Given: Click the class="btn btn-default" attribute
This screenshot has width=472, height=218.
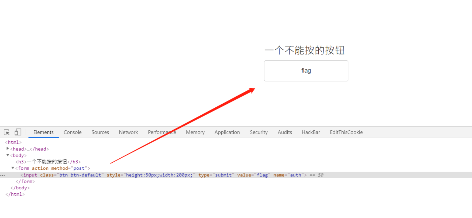Looking at the screenshot, I should coord(72,175).
